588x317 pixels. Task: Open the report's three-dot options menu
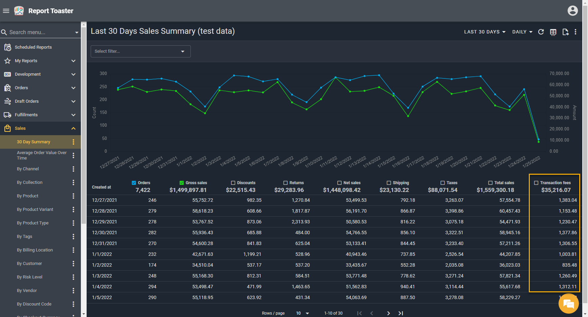[x=575, y=32]
